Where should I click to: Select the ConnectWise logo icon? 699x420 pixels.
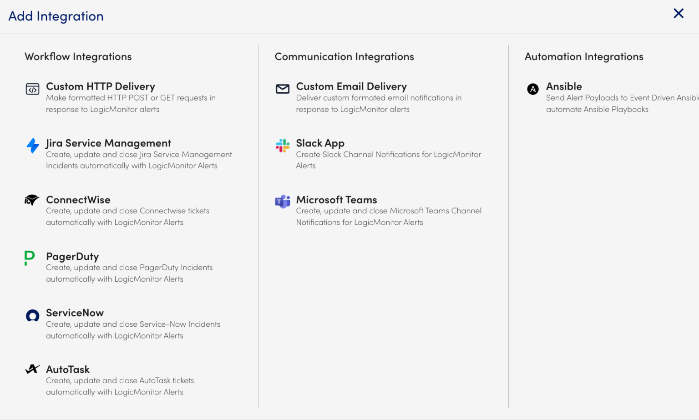pyautogui.click(x=32, y=200)
